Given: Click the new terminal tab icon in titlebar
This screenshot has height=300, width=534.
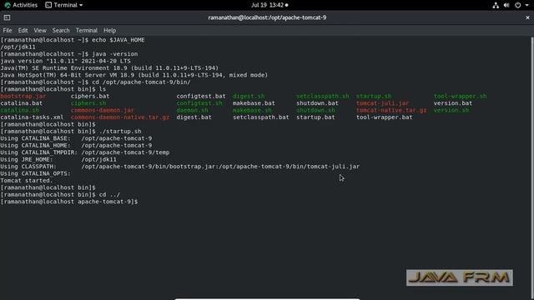Looking at the screenshot, I should pos(7,17).
